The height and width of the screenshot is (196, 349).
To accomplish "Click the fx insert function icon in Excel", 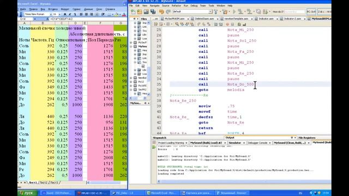I will coord(47,19).
